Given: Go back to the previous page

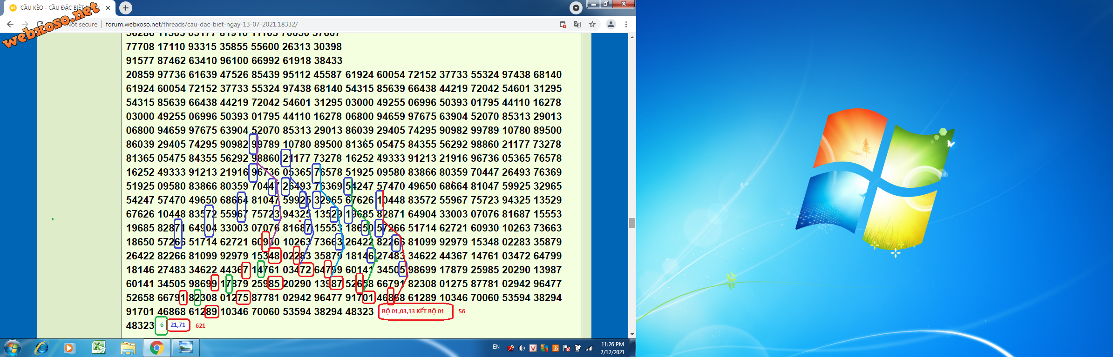Looking at the screenshot, I should click(10, 24).
